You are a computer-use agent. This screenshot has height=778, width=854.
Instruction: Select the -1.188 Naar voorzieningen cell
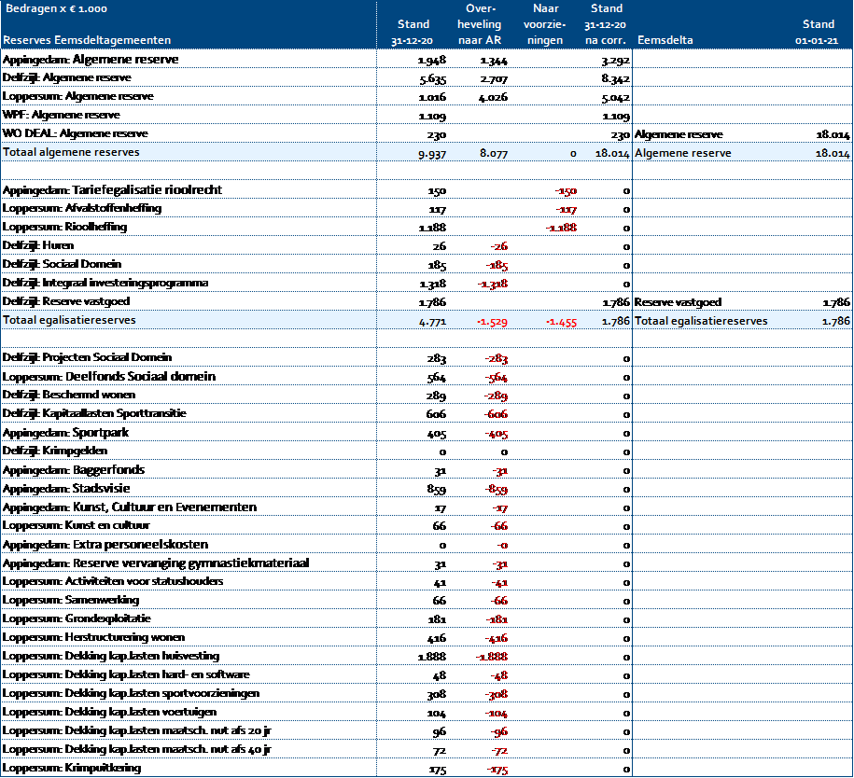561,228
